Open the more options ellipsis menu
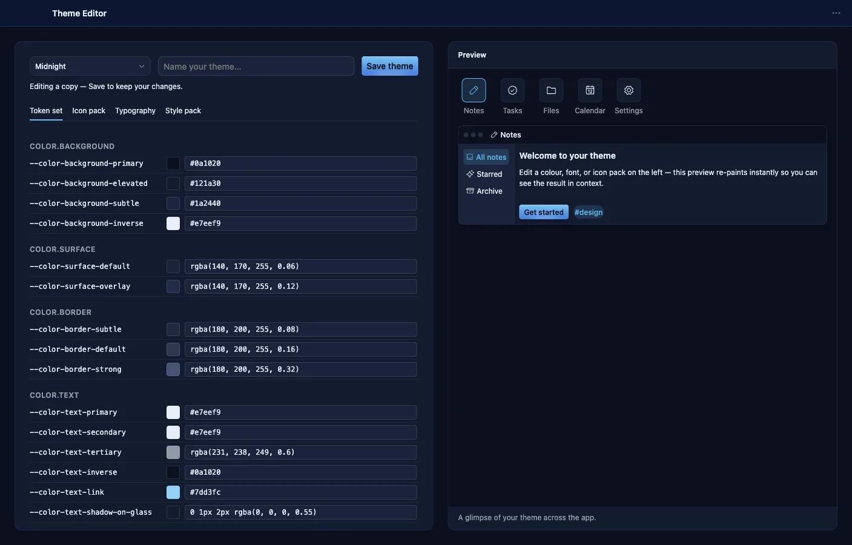Screen dimensions: 852x545 (x=836, y=13)
